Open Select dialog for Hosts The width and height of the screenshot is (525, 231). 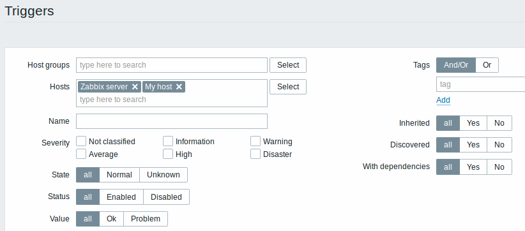[x=288, y=87]
